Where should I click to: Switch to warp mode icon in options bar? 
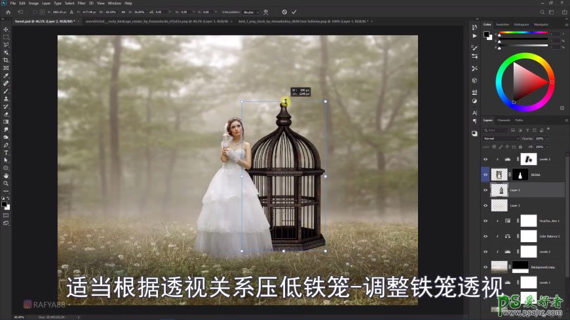pyautogui.click(x=266, y=12)
